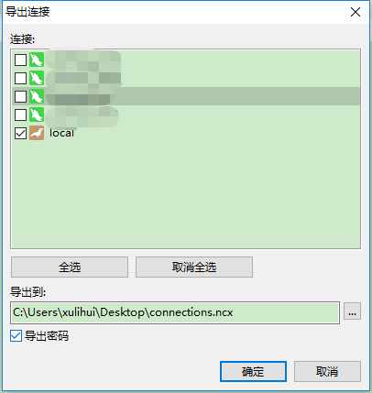Click the 取消全选 button
The image size is (372, 393).
(194, 267)
